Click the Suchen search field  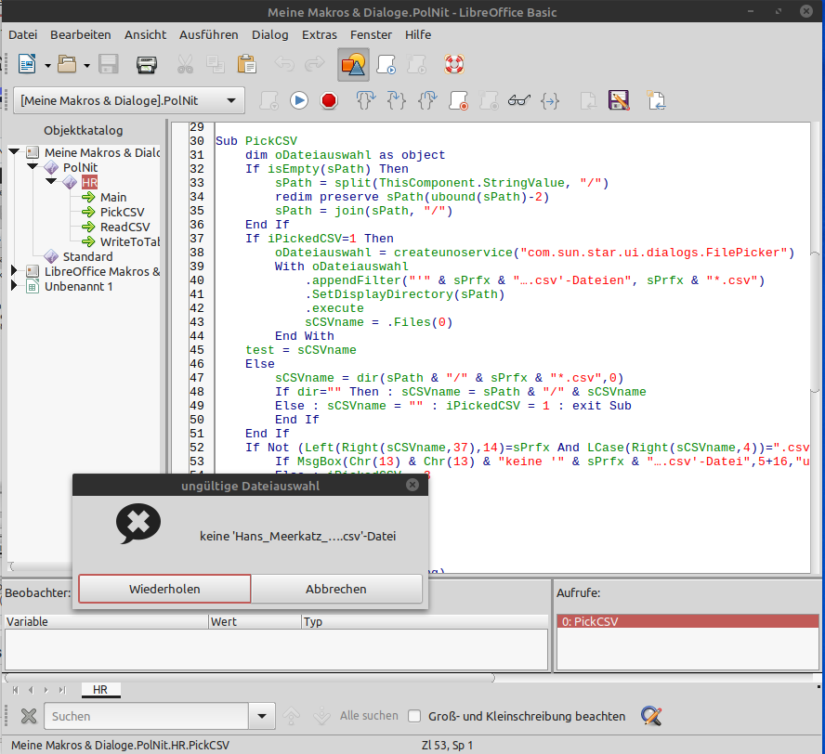tap(146, 716)
